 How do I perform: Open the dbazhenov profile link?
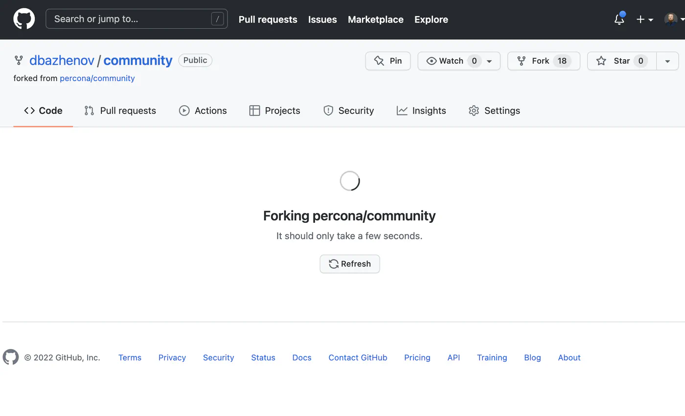click(x=62, y=61)
